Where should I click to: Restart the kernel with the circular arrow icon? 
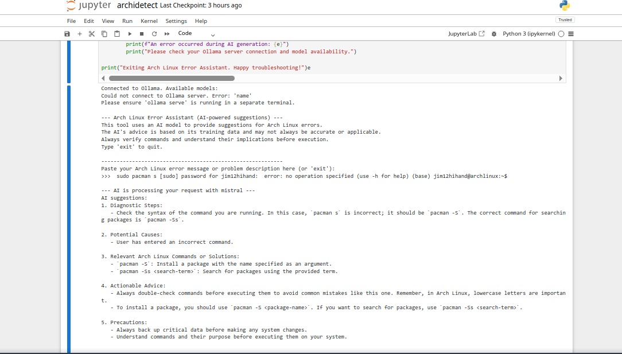(x=154, y=34)
